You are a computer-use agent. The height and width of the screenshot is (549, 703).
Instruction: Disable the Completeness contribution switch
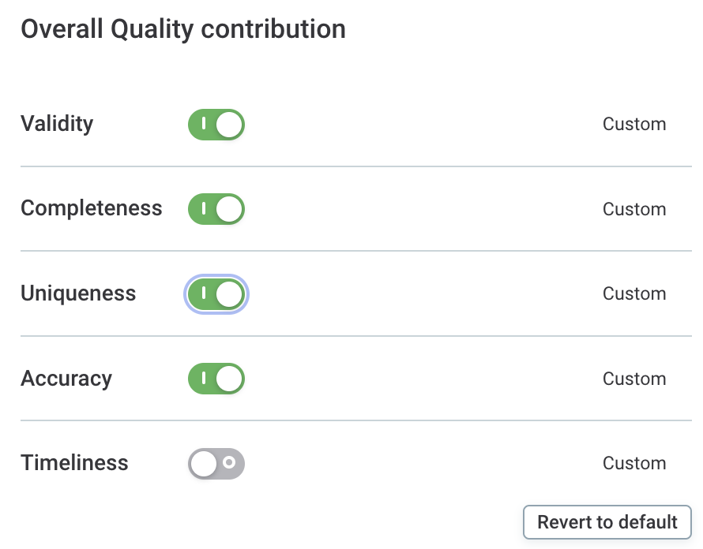pyautogui.click(x=216, y=209)
